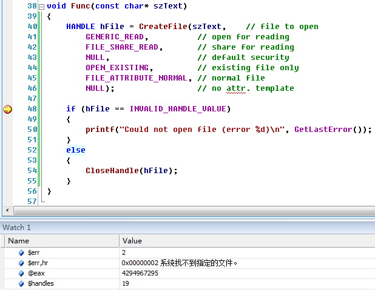Click the value 2 for $err
375x290 pixels.
pyautogui.click(x=124, y=252)
